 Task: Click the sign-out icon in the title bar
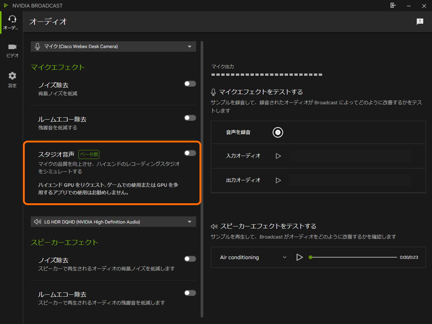click(393, 6)
